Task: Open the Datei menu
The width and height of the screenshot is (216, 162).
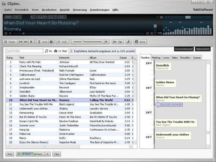Action: (8, 10)
